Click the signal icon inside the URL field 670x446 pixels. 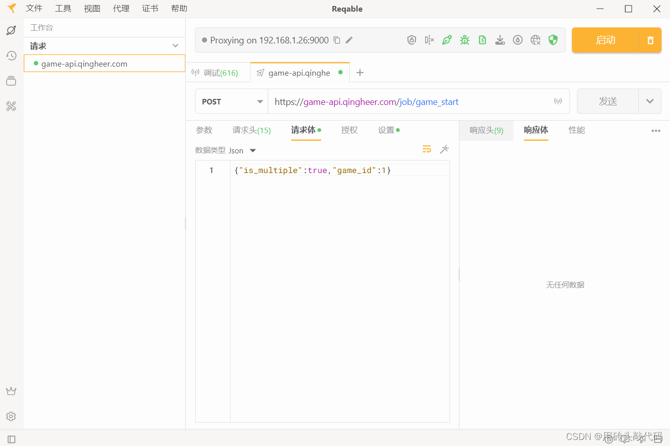pyautogui.click(x=558, y=101)
